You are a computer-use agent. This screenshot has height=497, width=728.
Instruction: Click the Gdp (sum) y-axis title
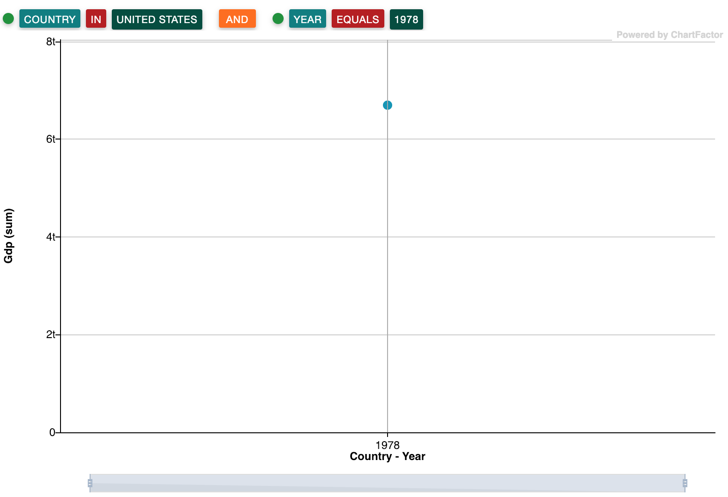[x=9, y=236]
